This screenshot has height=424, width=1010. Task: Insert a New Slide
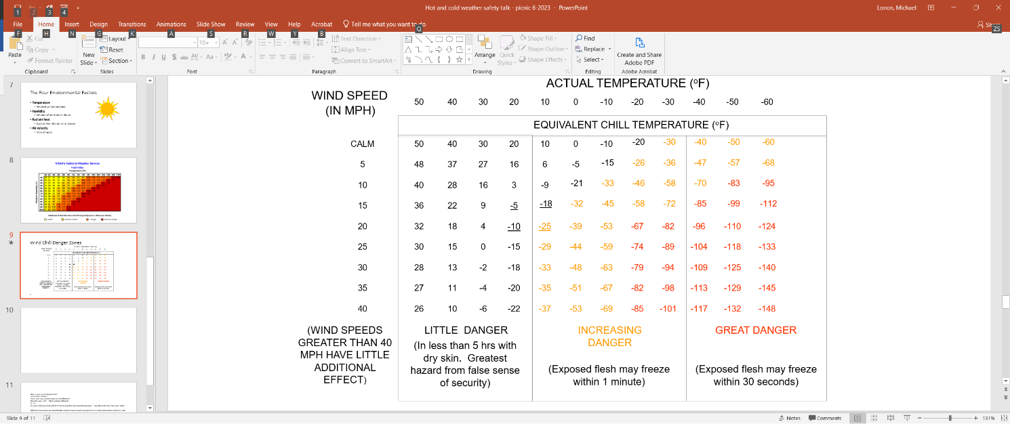[89, 51]
